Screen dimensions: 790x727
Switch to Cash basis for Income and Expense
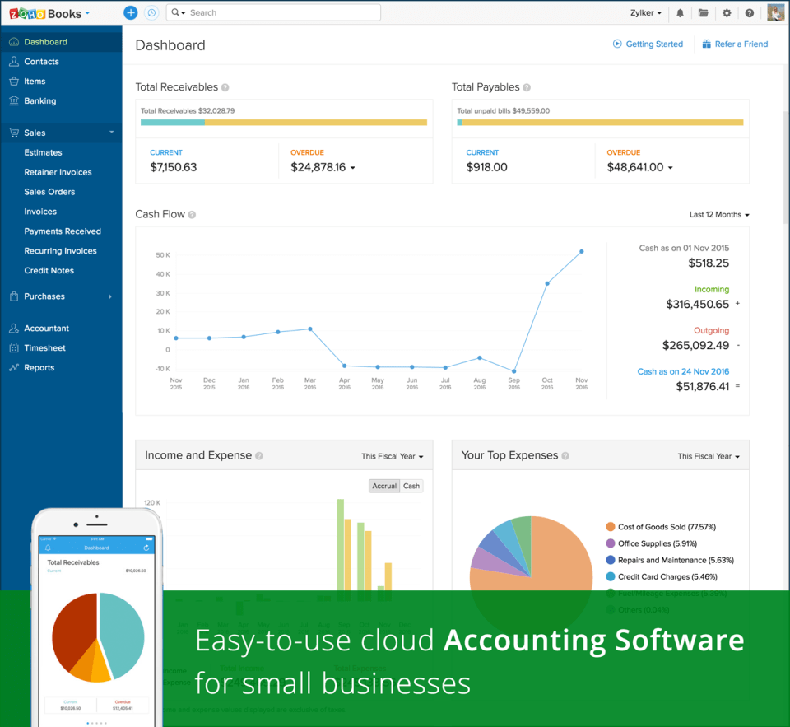411,486
